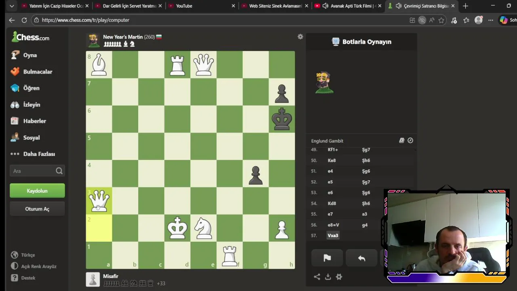This screenshot has width=517, height=291.
Task: Open game settings gear below move list
Action: 339,277
